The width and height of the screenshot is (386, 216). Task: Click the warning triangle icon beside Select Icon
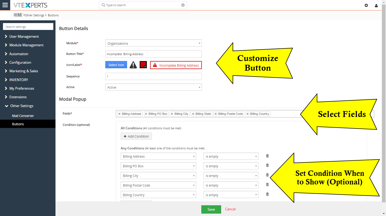pyautogui.click(x=133, y=65)
